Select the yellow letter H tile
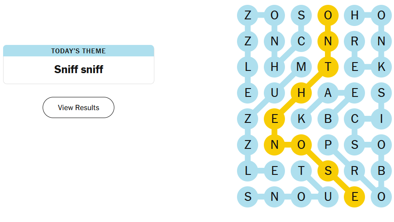Viewport: 394px width, 222px height. coord(301,92)
